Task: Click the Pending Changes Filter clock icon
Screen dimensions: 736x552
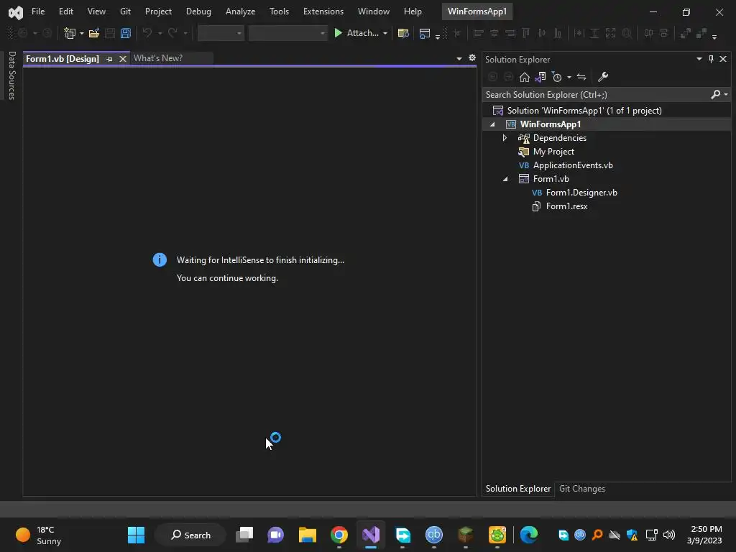Action: [x=557, y=77]
